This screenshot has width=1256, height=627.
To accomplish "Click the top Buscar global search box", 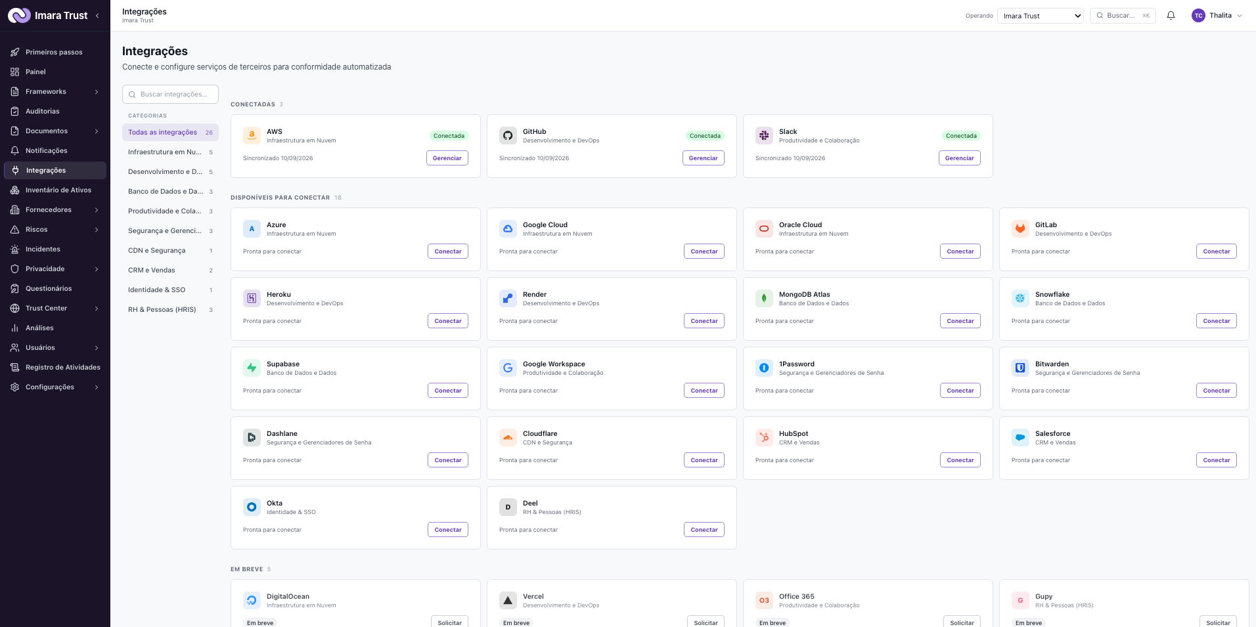I will click(x=1123, y=16).
